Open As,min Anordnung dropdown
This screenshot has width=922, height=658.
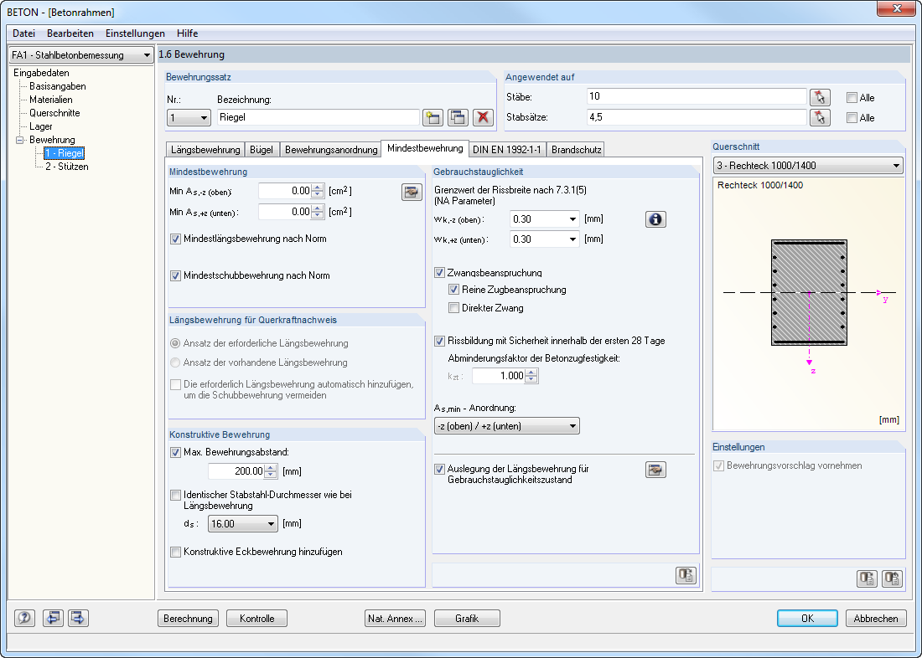tap(507, 426)
